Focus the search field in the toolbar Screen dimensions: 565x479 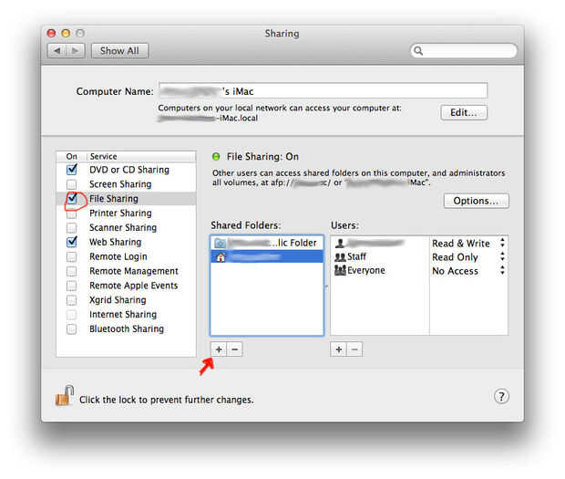click(x=464, y=50)
